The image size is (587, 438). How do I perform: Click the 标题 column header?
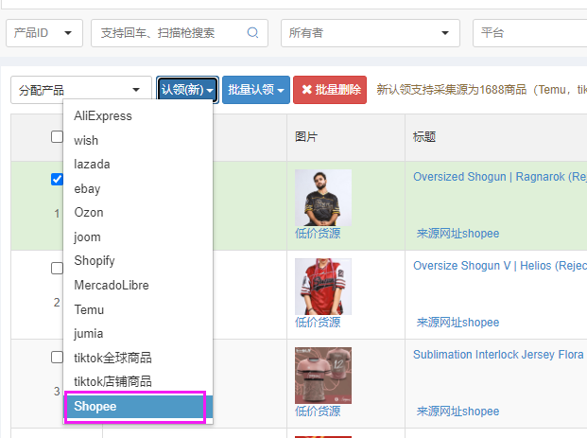tap(424, 137)
